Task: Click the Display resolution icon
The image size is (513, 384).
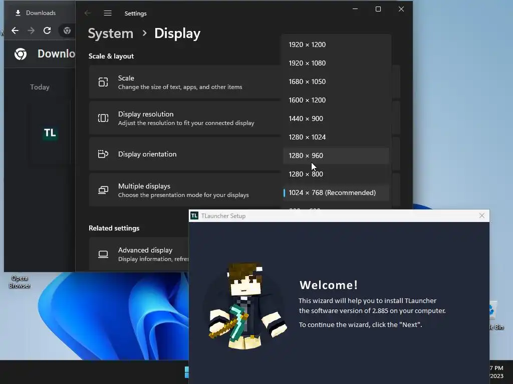Action: click(103, 118)
